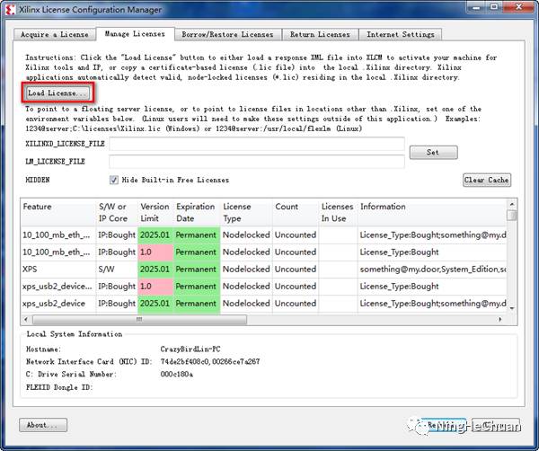Click the table's vertical scrollbar down arrow
539x451 pixels.
coord(512,307)
